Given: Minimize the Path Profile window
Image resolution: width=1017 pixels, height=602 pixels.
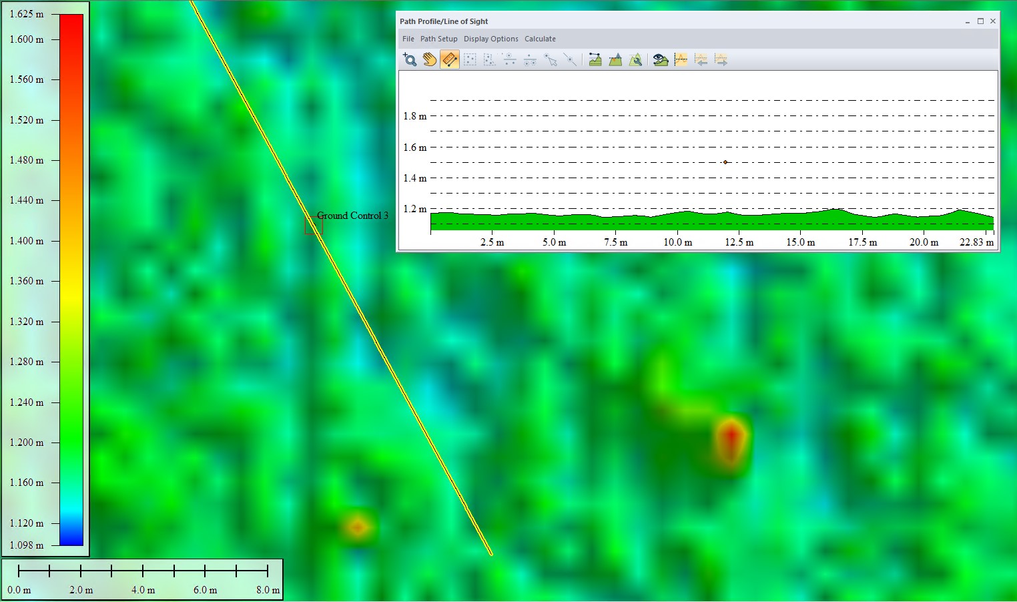Looking at the screenshot, I should (x=967, y=21).
